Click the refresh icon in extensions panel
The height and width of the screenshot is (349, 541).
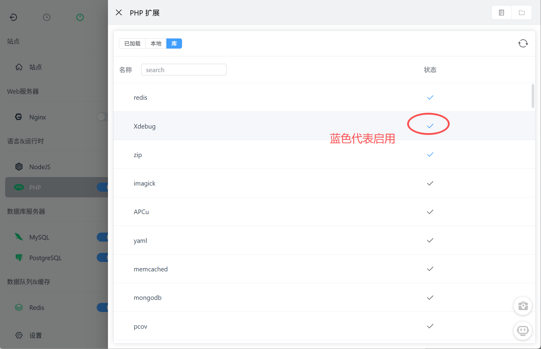[x=523, y=43]
